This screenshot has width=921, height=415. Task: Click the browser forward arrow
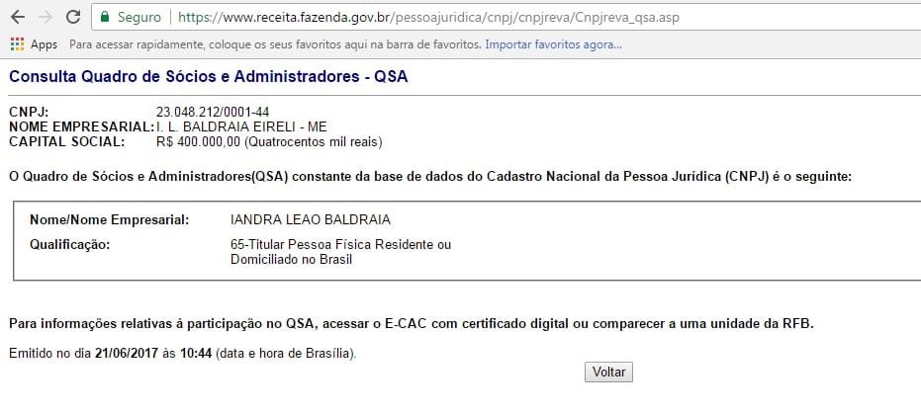coord(45,18)
